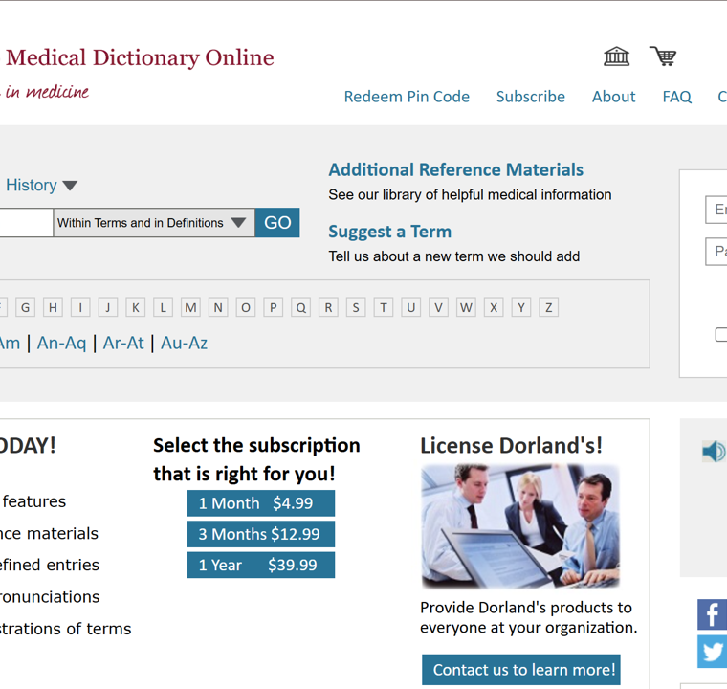
Task: Click the Medical Dictionary Online title
Action: click(x=140, y=58)
